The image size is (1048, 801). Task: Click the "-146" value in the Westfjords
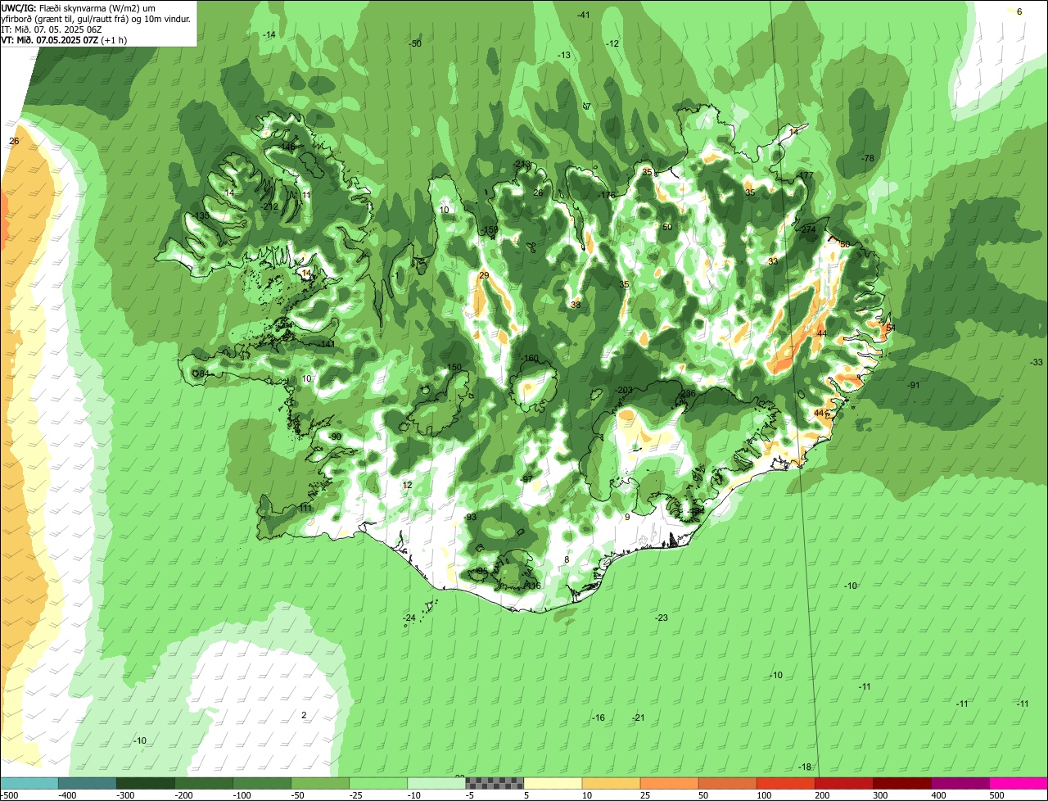[x=287, y=147]
